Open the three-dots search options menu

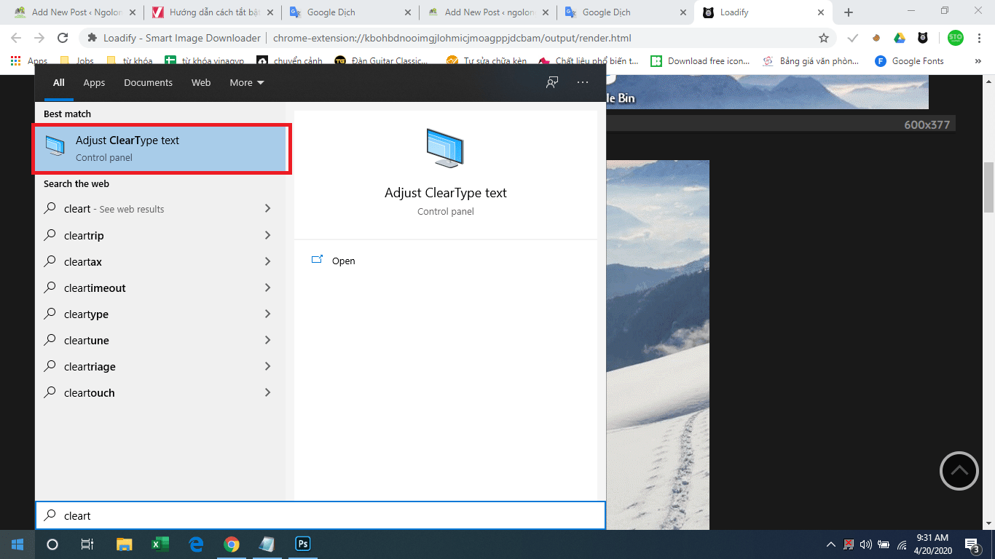pyautogui.click(x=582, y=82)
